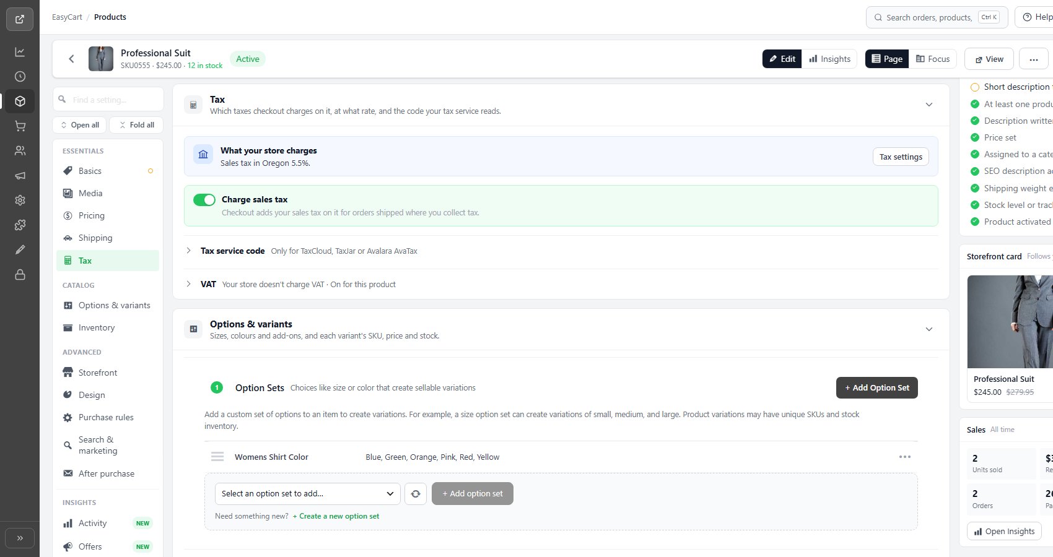This screenshot has height=557, width=1053.
Task: Collapse the Tax section chevron
Action: (x=929, y=105)
